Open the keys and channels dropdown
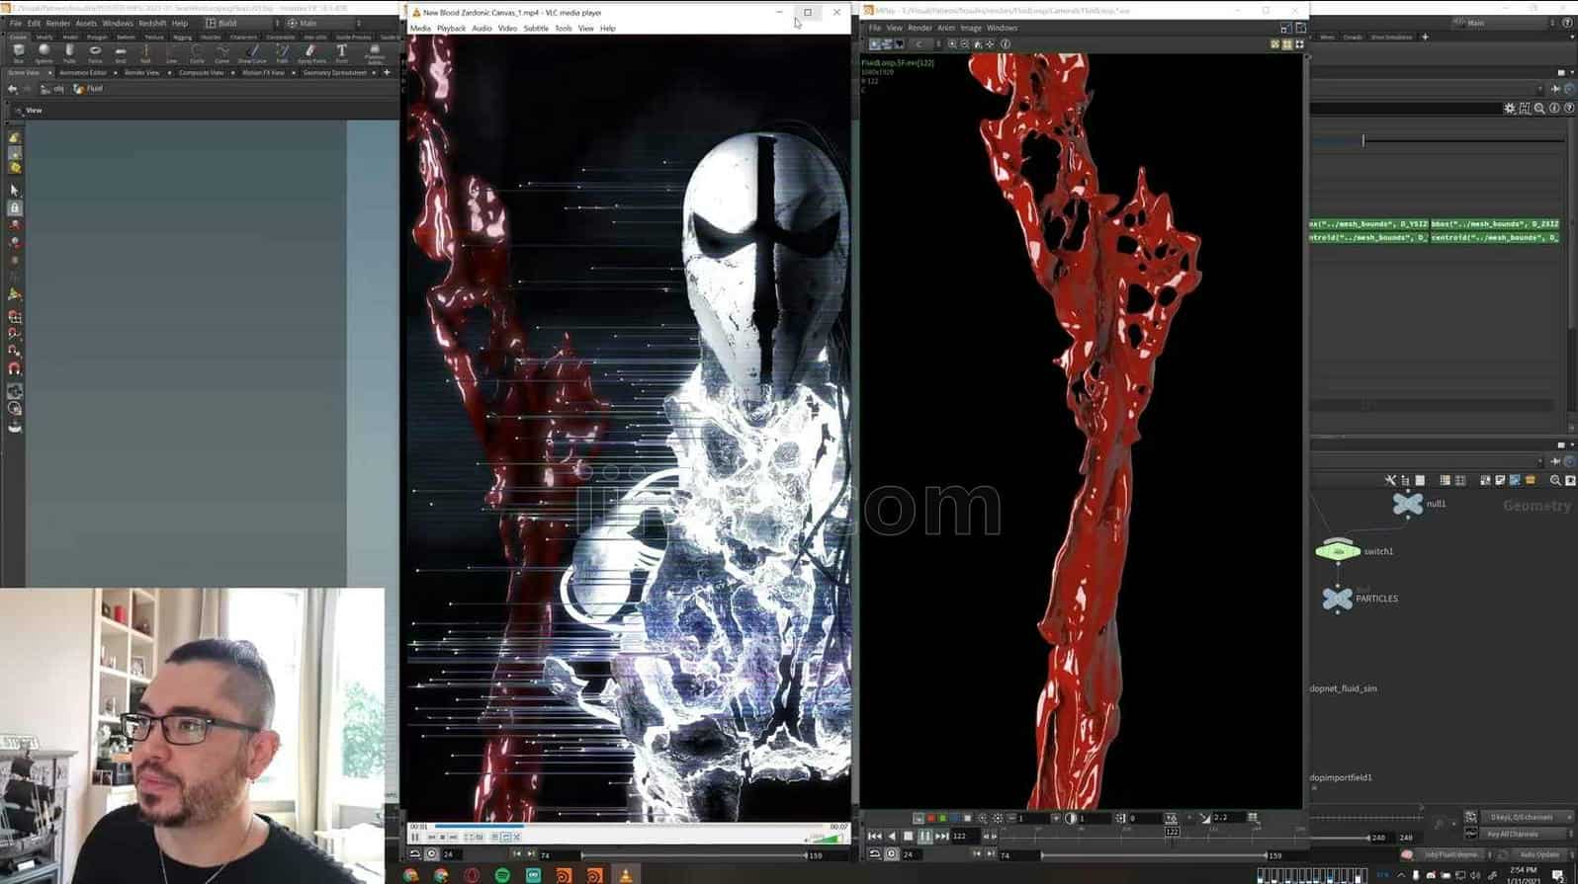 point(1530,818)
